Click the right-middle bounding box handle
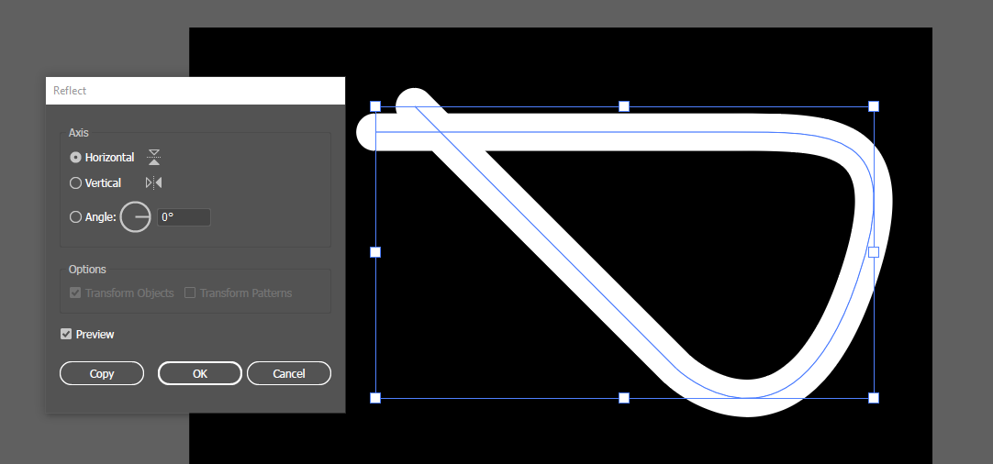This screenshot has width=993, height=464. pos(874,252)
